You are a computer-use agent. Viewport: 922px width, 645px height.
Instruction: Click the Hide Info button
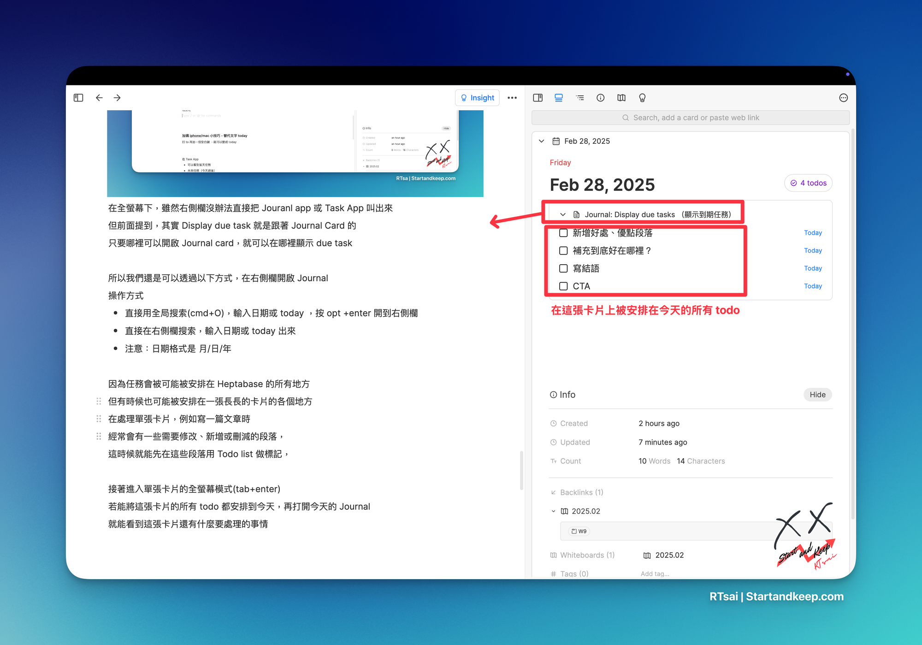[818, 394]
